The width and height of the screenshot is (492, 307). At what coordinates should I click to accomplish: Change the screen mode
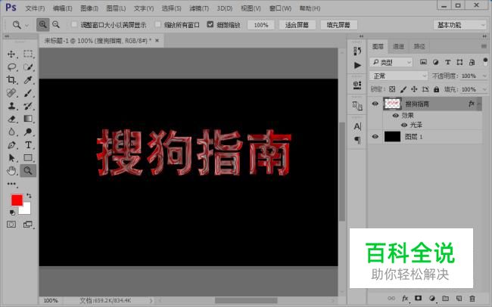[x=27, y=225]
